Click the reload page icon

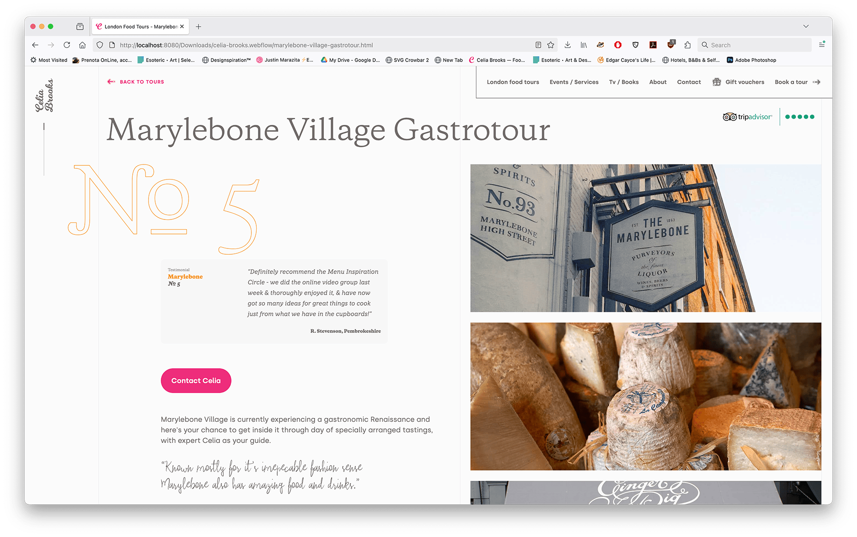pyautogui.click(x=67, y=45)
